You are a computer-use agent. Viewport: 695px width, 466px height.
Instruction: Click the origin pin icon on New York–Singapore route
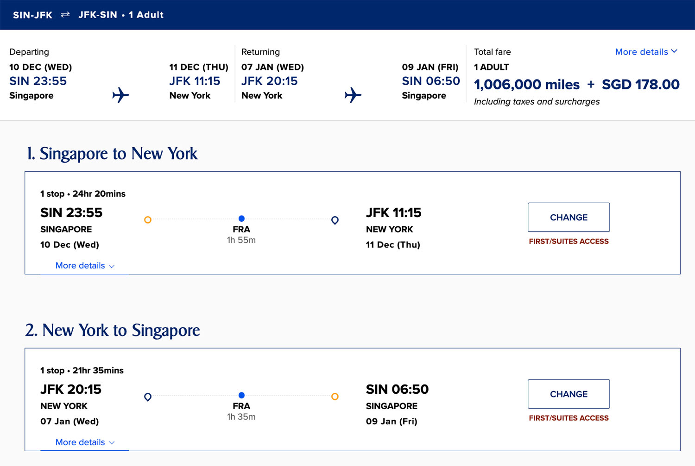click(148, 397)
